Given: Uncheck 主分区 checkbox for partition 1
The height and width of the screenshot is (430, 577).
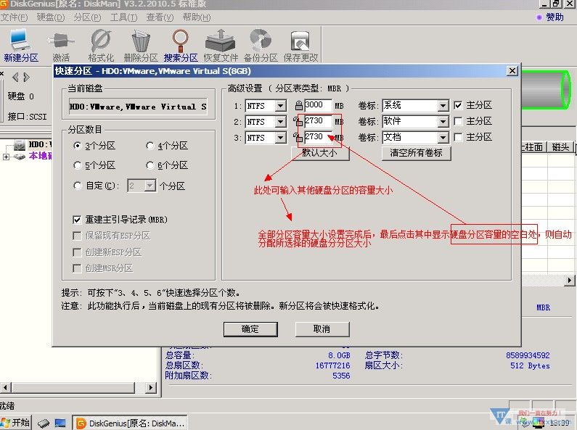Looking at the screenshot, I should [458, 105].
